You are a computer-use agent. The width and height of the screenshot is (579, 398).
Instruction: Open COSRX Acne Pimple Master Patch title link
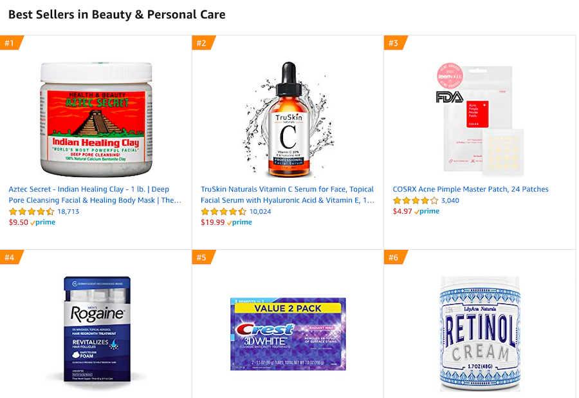tap(470, 189)
